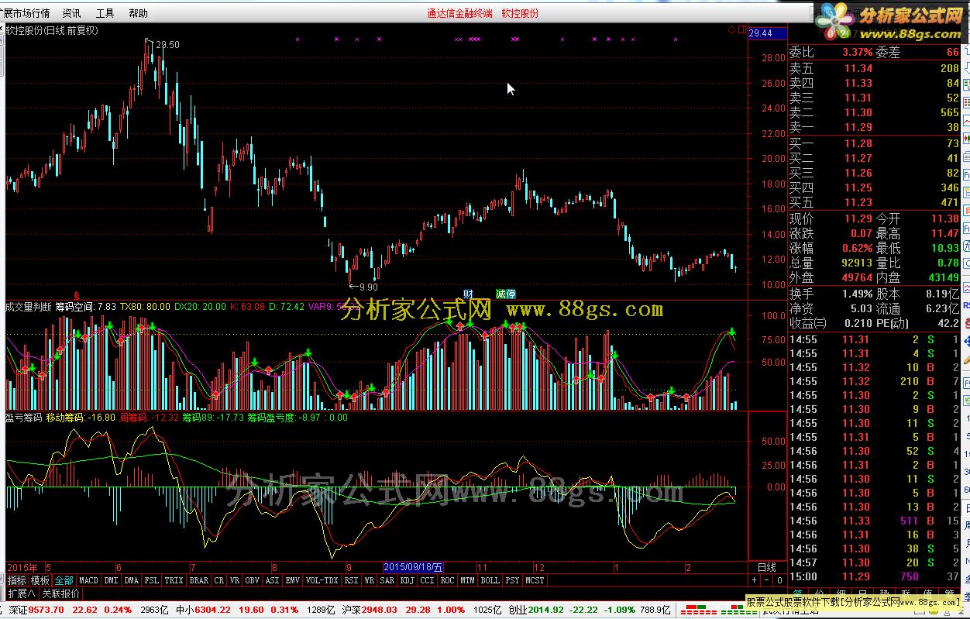
Task: Select the 模板 tab
Action: 40,580
